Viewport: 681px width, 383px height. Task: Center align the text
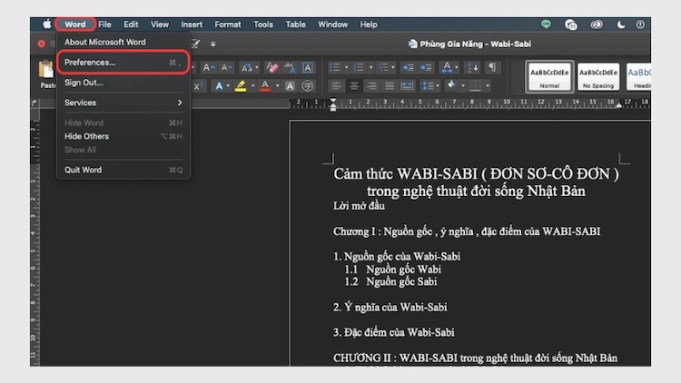[x=353, y=86]
